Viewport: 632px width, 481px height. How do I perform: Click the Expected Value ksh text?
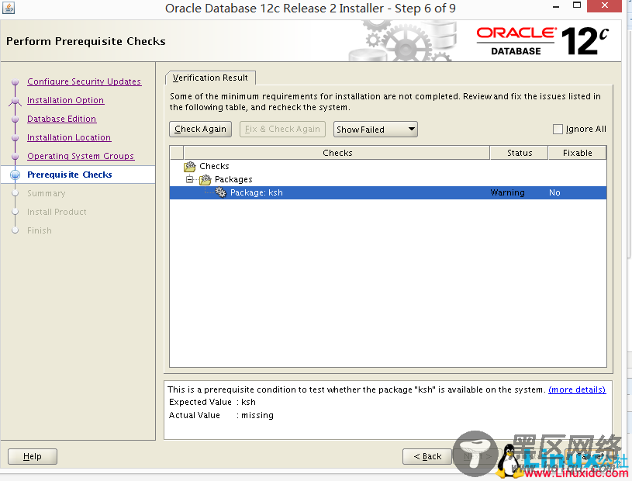212,402
